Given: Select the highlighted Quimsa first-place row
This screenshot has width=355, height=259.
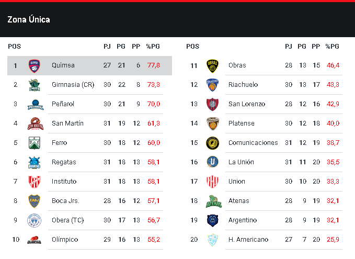Looking at the screenshot, I should tap(89, 65).
